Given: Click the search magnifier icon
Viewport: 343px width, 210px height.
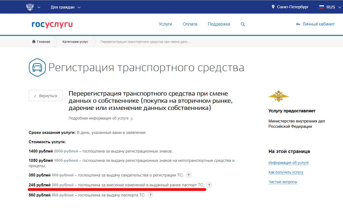Looking at the screenshot, I should 243,24.
